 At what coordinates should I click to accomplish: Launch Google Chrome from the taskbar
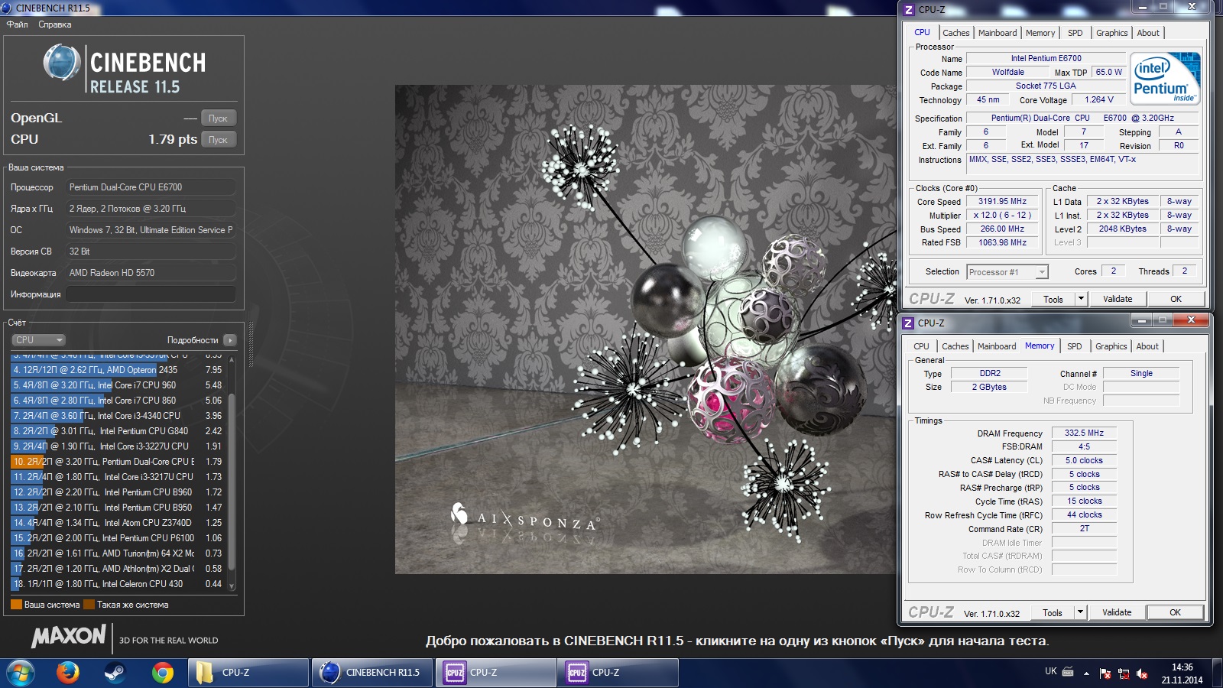click(x=162, y=673)
